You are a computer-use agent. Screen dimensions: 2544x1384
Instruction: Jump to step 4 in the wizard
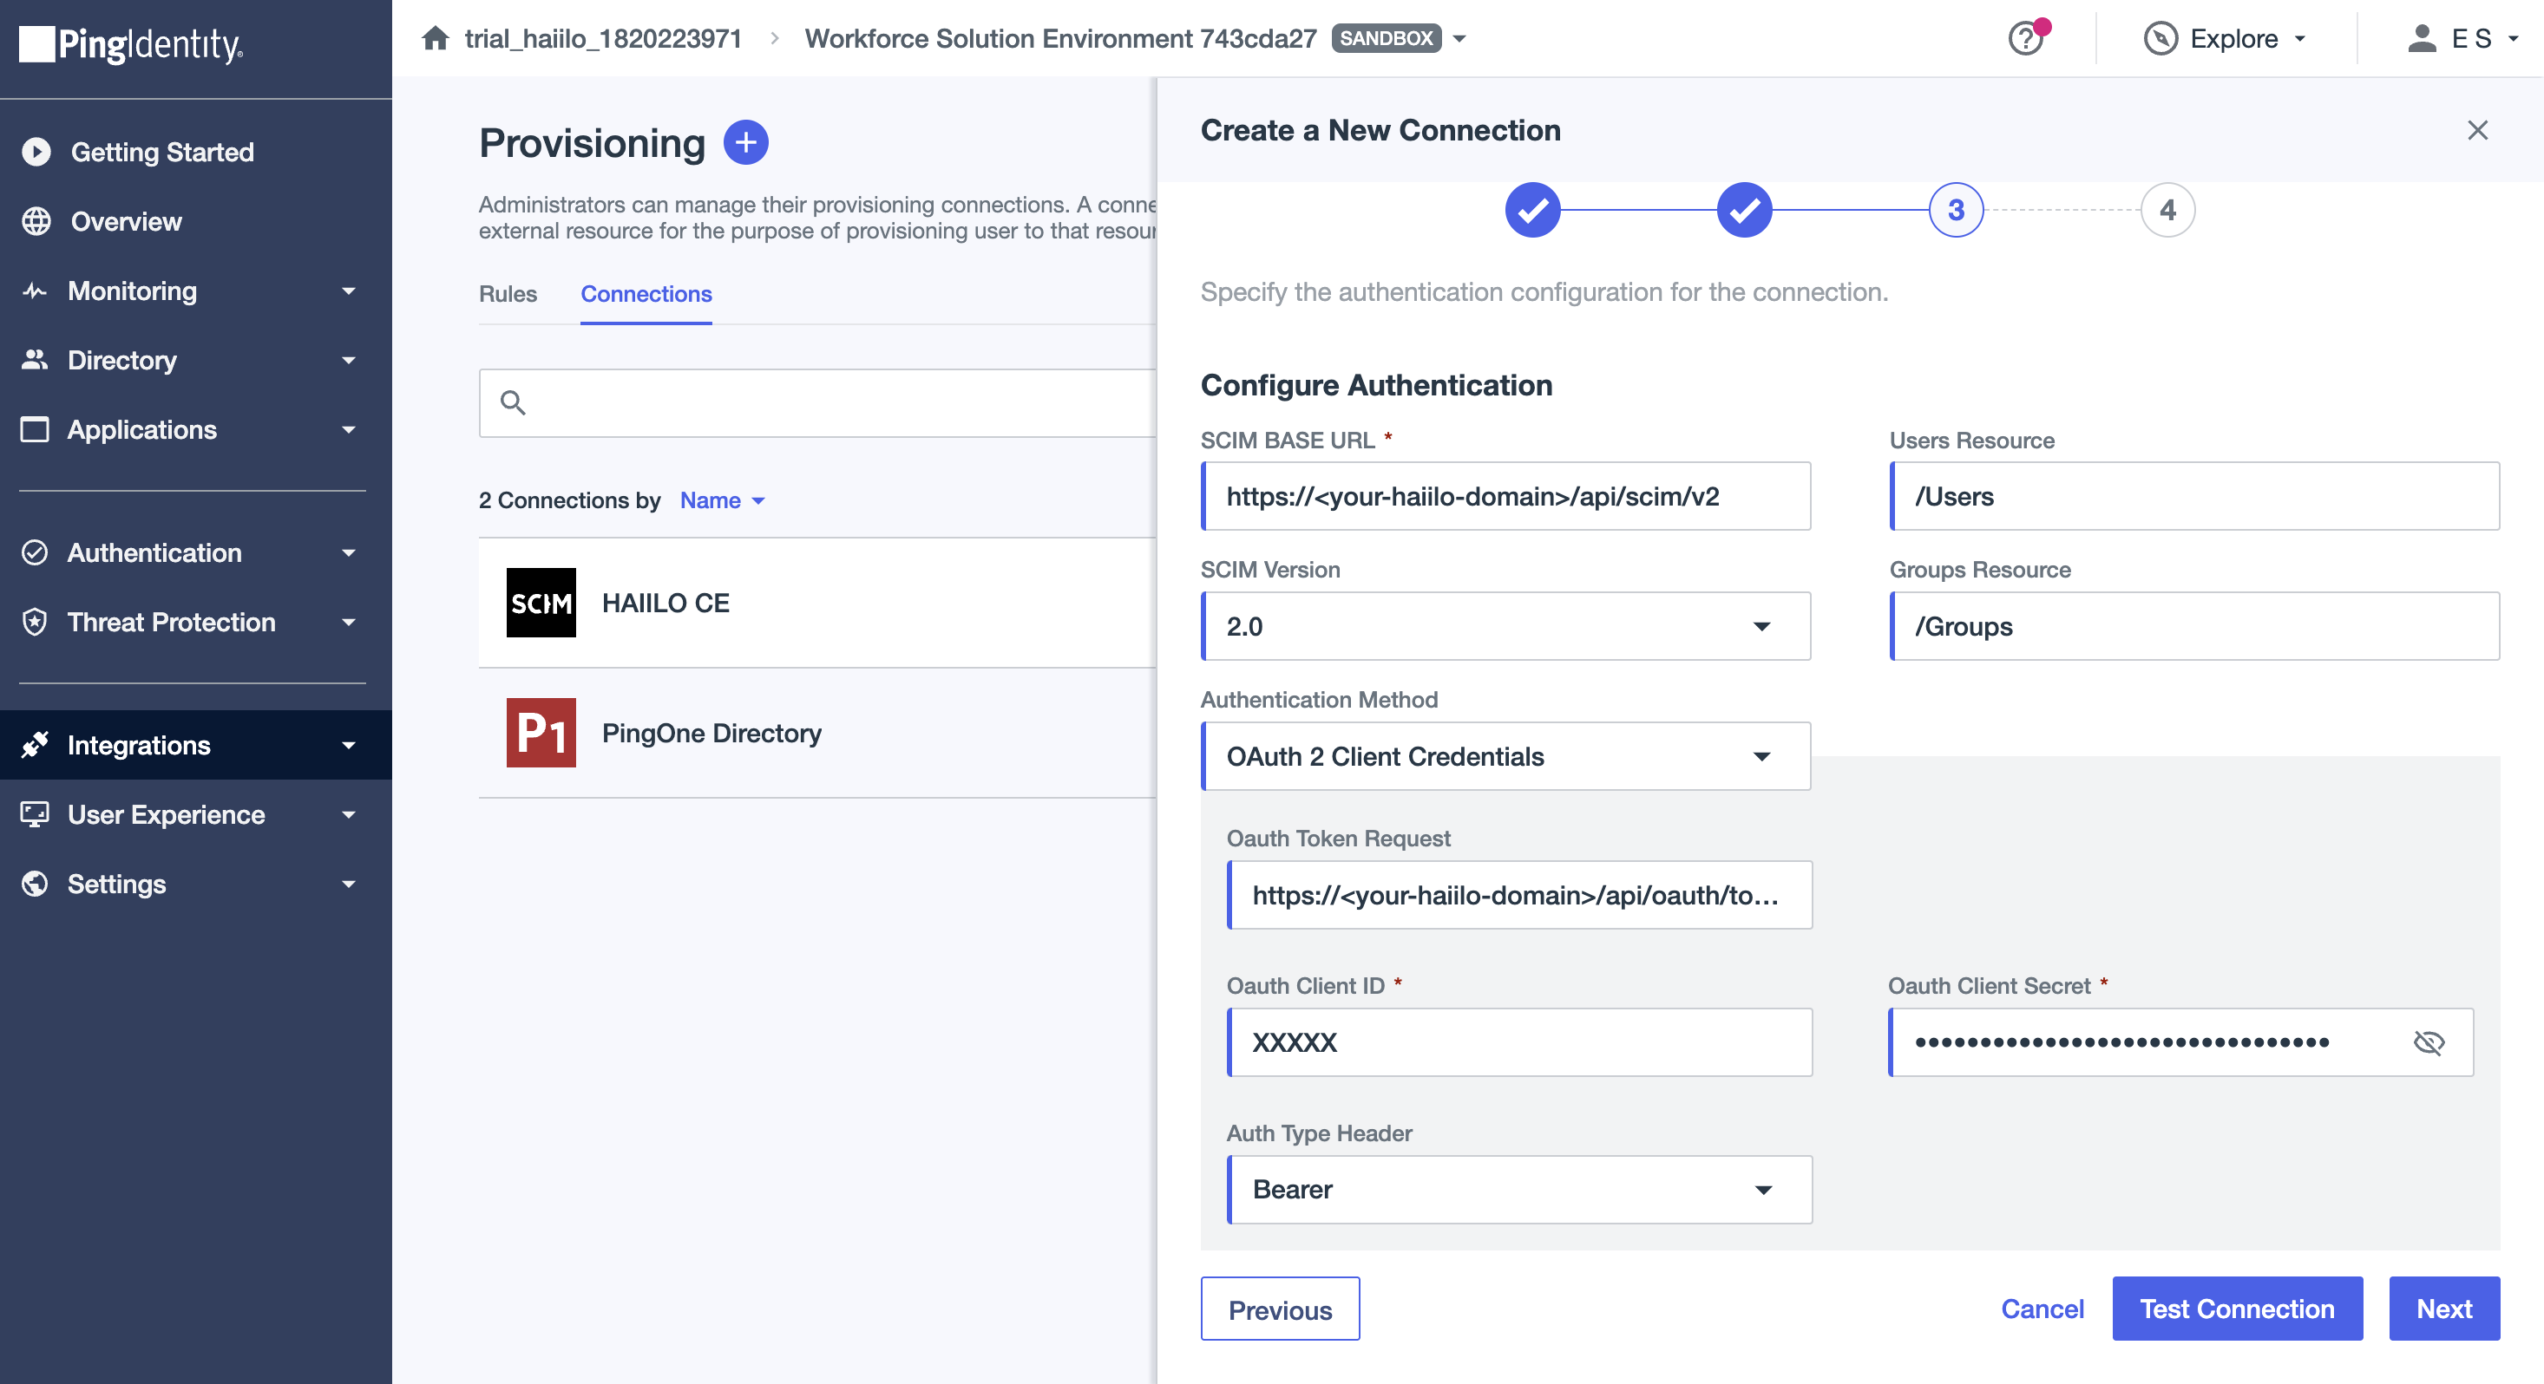pos(2168,210)
